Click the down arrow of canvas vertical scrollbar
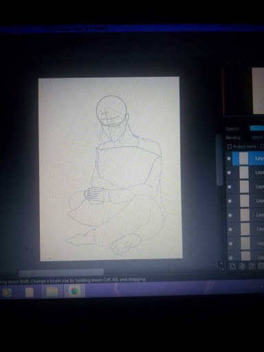The width and height of the screenshot is (264, 352). (221, 264)
